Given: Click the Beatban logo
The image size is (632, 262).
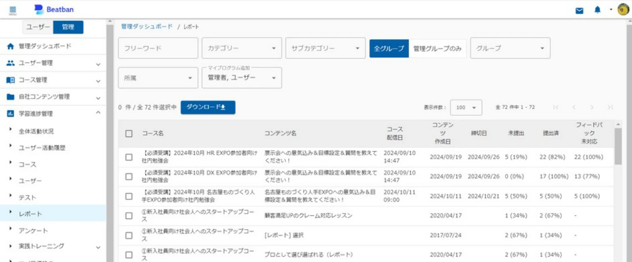Looking at the screenshot, I should [54, 9].
